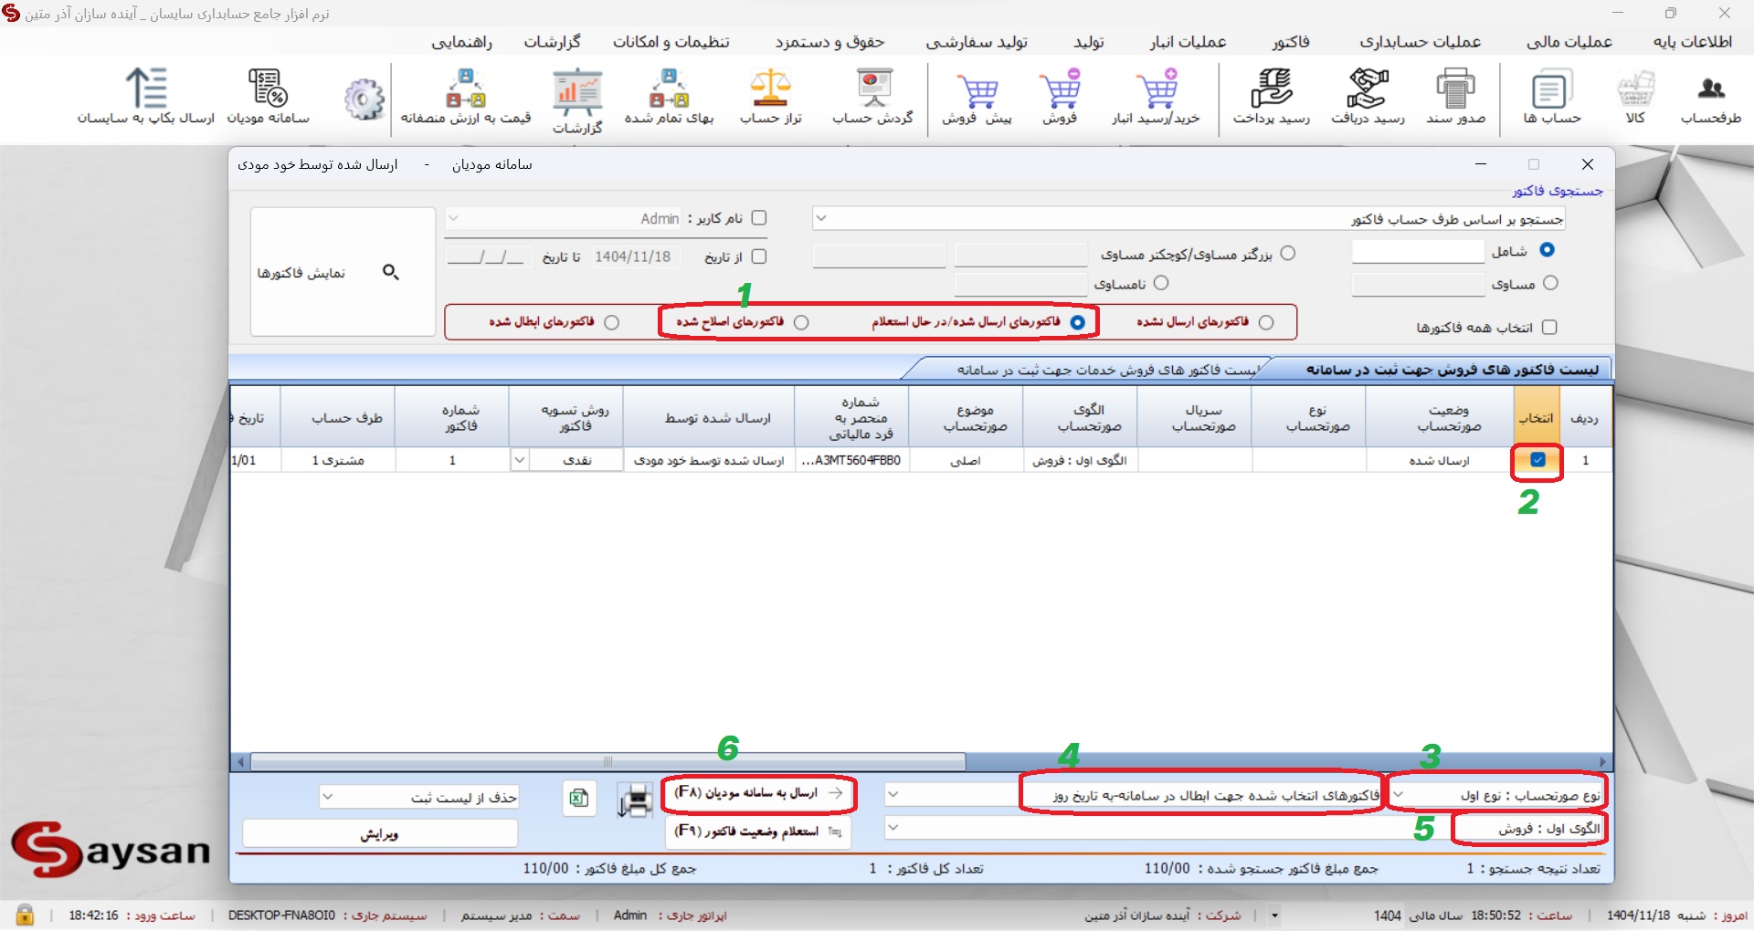Open the حساب ها (accounts) toolbar icon
The image size is (1754, 931).
tap(1551, 97)
